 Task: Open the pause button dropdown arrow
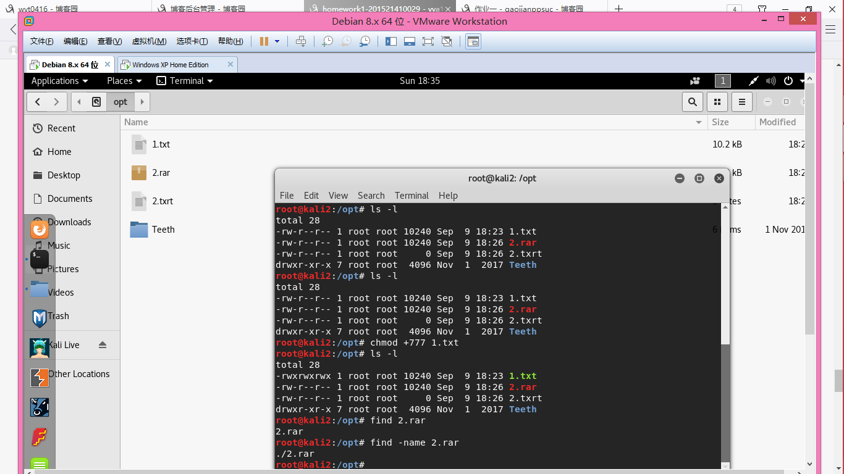(277, 41)
